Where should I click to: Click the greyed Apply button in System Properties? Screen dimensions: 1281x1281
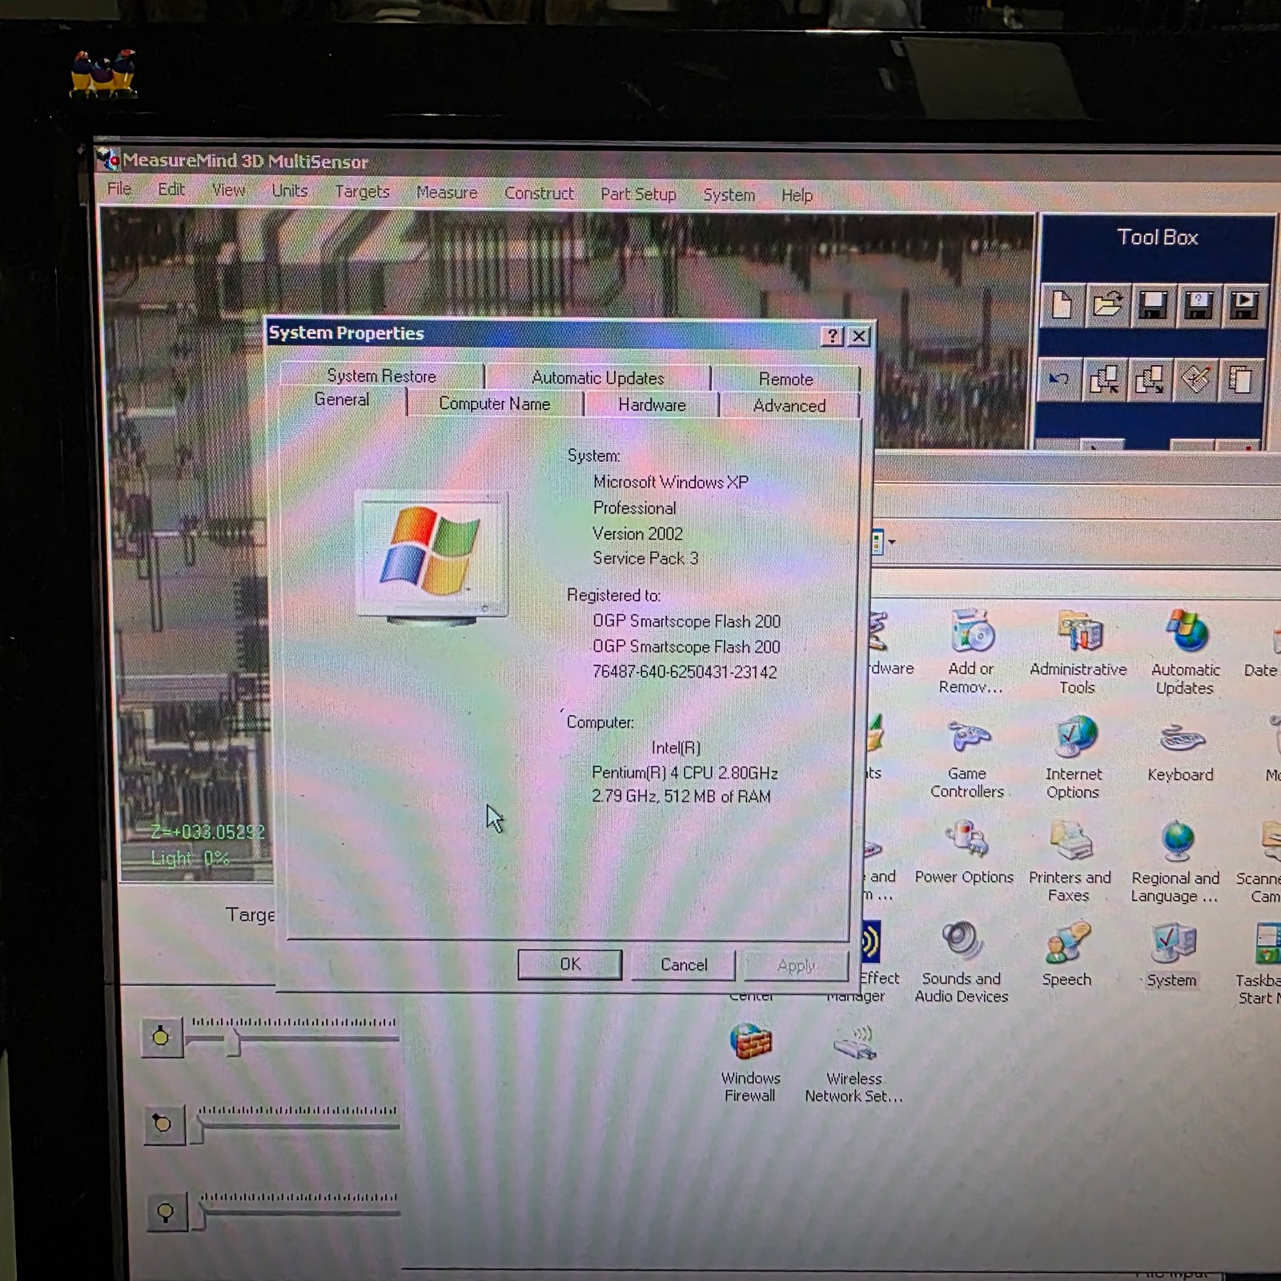tap(796, 966)
